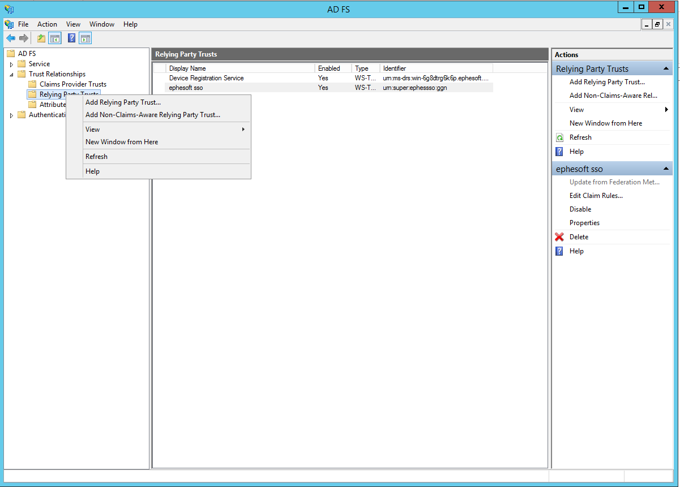
Task: Collapse the ephesoft sso actions section
Action: click(666, 169)
